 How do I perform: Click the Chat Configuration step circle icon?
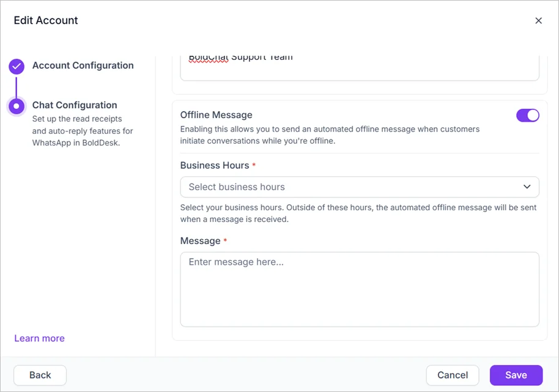point(17,106)
